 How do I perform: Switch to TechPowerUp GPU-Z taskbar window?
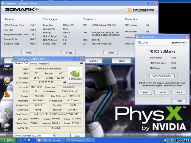[x=80, y=140]
